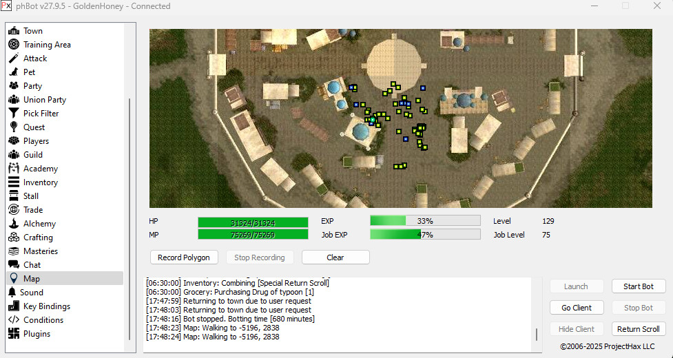Open the Sound bell icon
Viewport: 673px width, 358px height.
pos(13,293)
